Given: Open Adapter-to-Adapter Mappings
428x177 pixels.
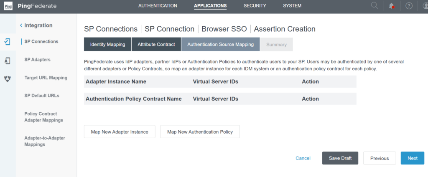Looking at the screenshot, I should [45, 141].
